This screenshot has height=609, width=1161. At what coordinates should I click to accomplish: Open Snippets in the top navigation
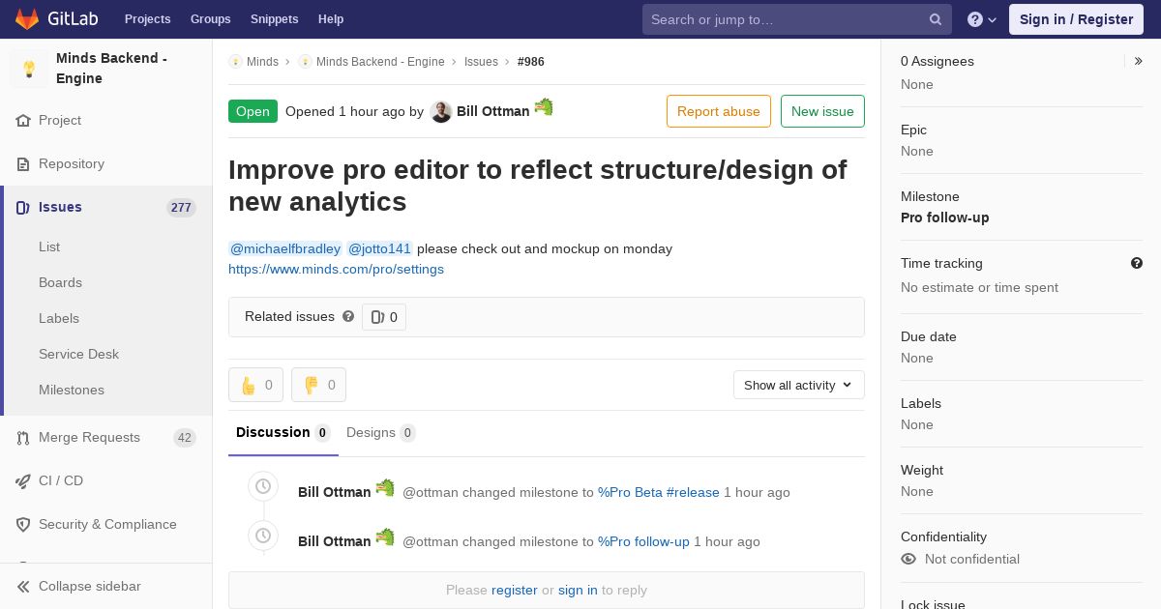[x=275, y=19]
